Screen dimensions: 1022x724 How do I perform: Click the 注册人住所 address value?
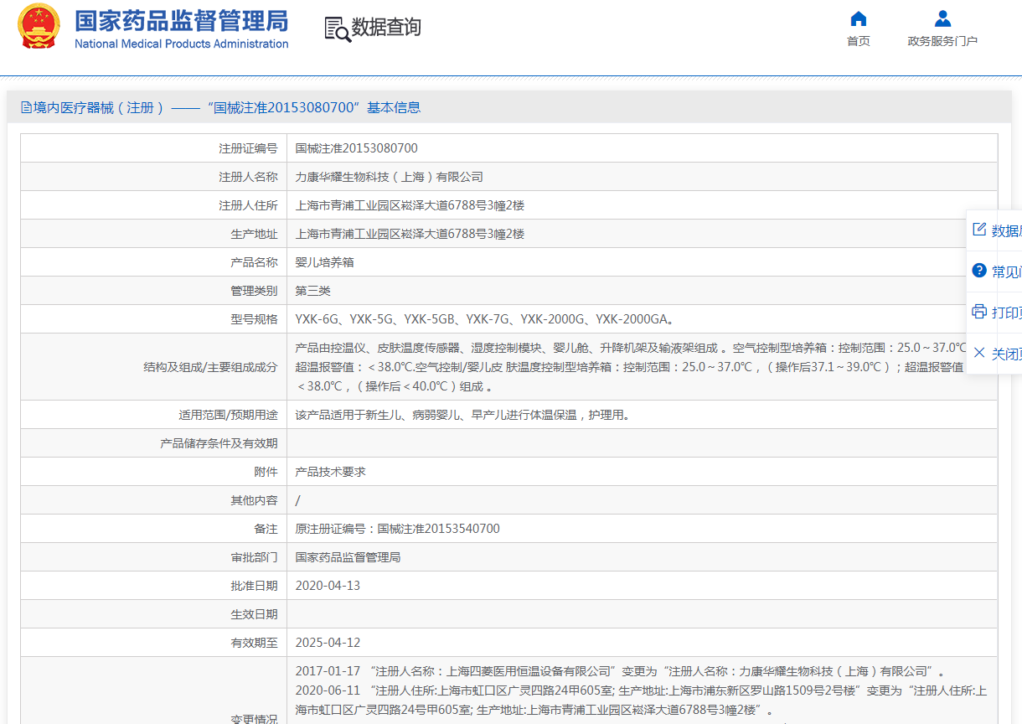[410, 205]
